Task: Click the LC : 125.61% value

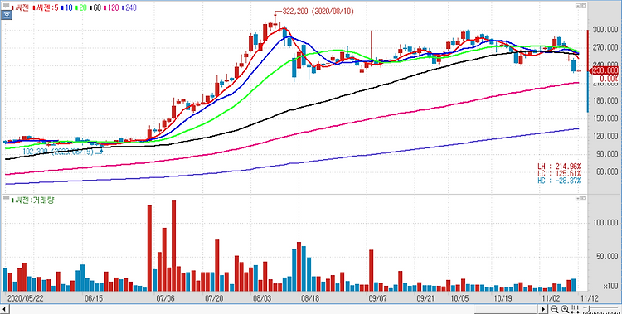Action: pos(559,173)
